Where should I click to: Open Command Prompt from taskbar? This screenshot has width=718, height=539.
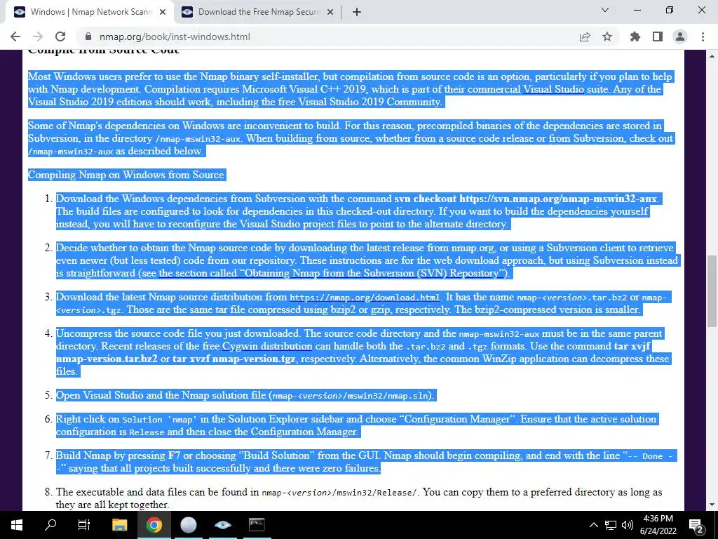(x=257, y=525)
